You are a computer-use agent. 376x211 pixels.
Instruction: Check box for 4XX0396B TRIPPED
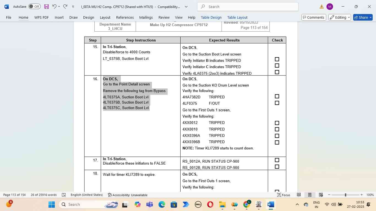point(277,143)
